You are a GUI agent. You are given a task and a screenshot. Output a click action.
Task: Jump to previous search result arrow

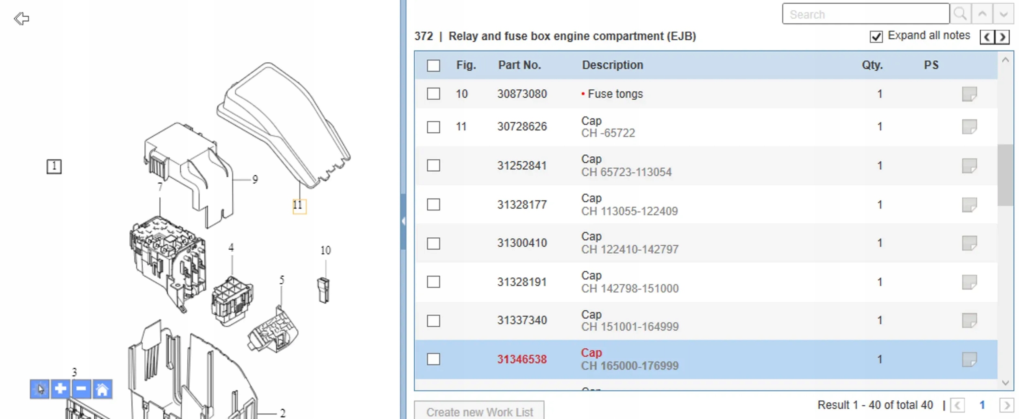coord(982,14)
